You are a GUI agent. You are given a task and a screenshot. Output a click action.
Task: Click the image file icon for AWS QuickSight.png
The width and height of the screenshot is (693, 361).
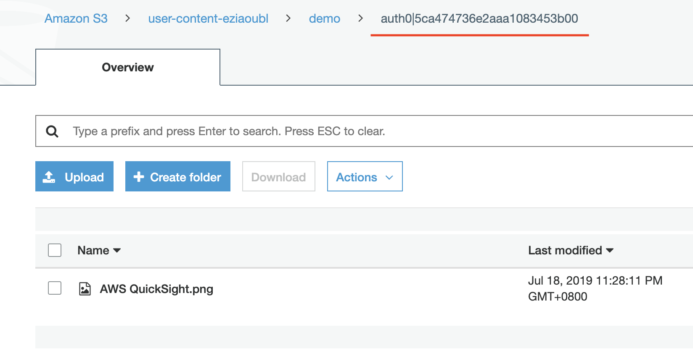click(85, 289)
